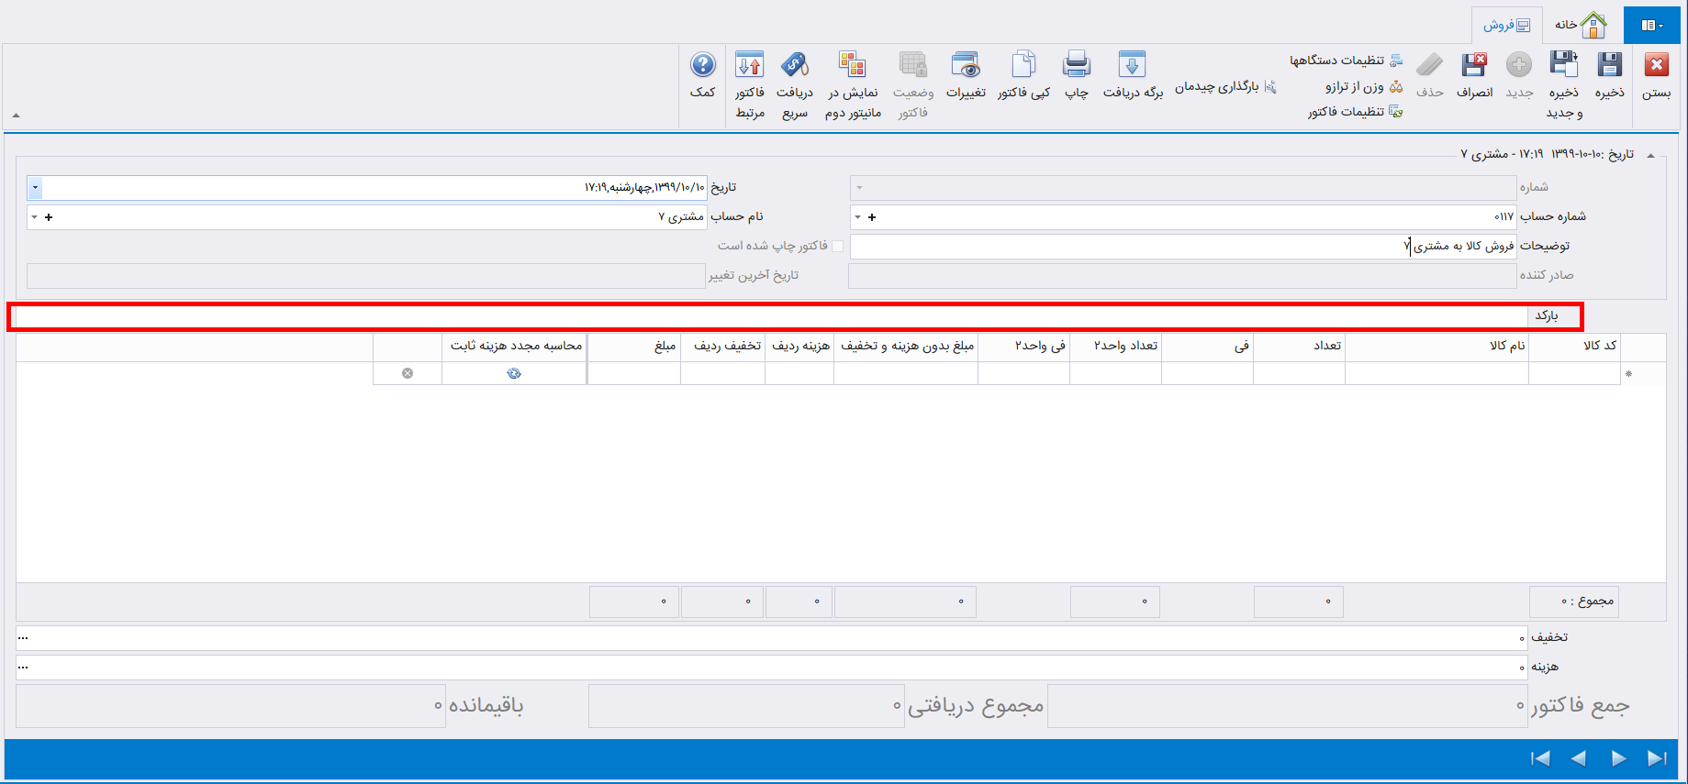Click Invoice Settings (تنظیمات فاکتور) button

point(1355,112)
